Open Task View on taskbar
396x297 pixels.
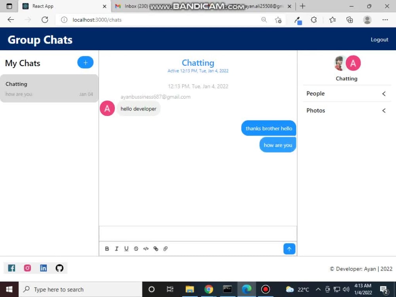[170, 289]
